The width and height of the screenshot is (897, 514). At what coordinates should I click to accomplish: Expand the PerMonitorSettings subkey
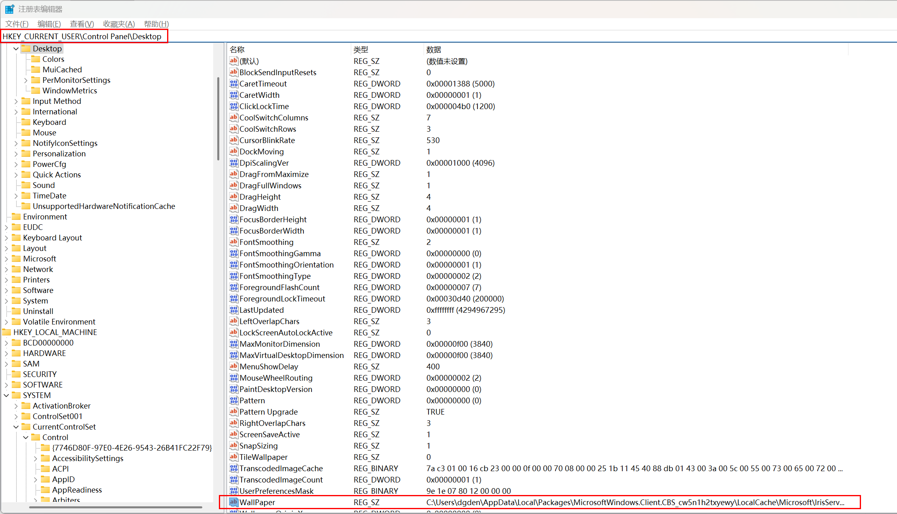pyautogui.click(x=26, y=80)
